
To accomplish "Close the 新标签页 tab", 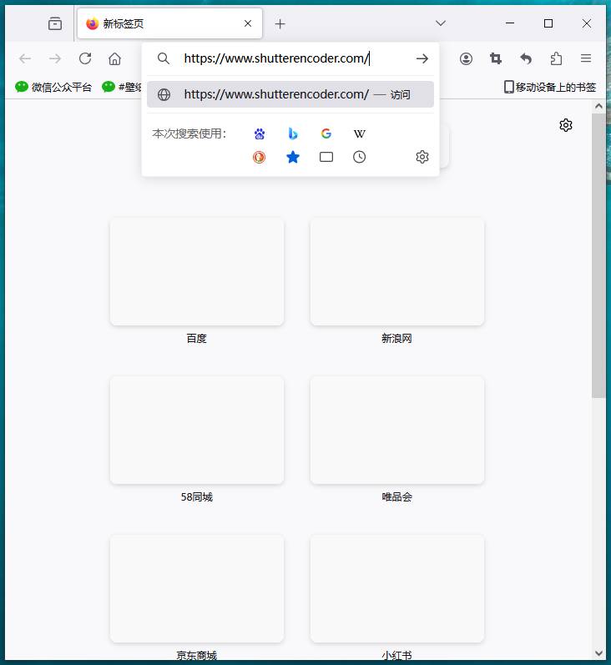I will pos(248,23).
